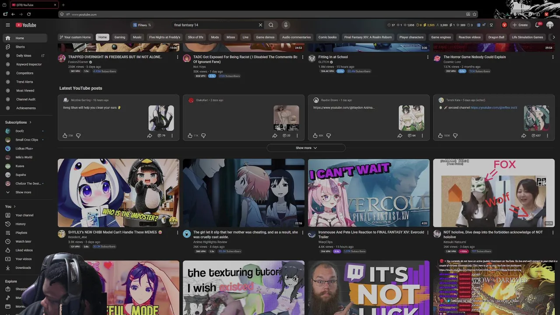This screenshot has height=315, width=560.
Task: Open options menu for Fitting in at School
Action: [427, 57]
